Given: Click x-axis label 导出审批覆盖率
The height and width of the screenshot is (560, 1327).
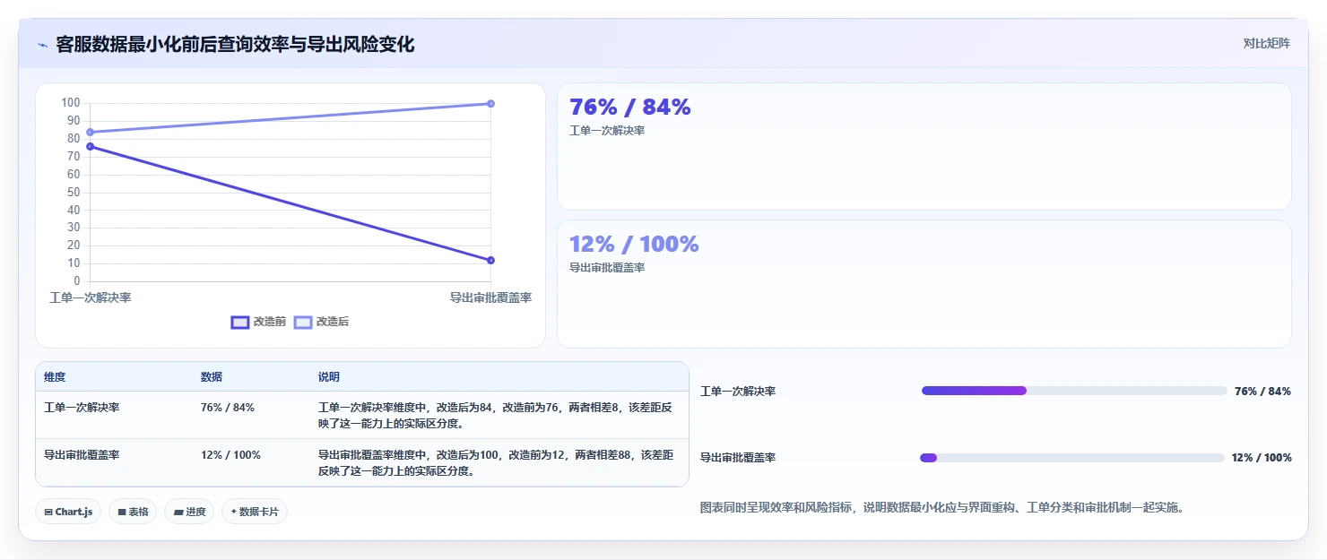Looking at the screenshot, I should [x=490, y=297].
